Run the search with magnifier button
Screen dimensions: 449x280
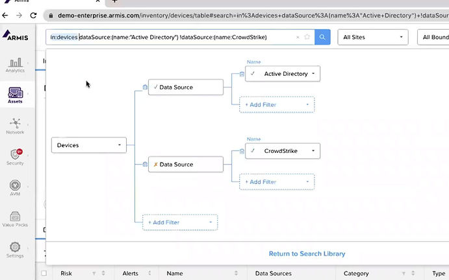tap(322, 37)
